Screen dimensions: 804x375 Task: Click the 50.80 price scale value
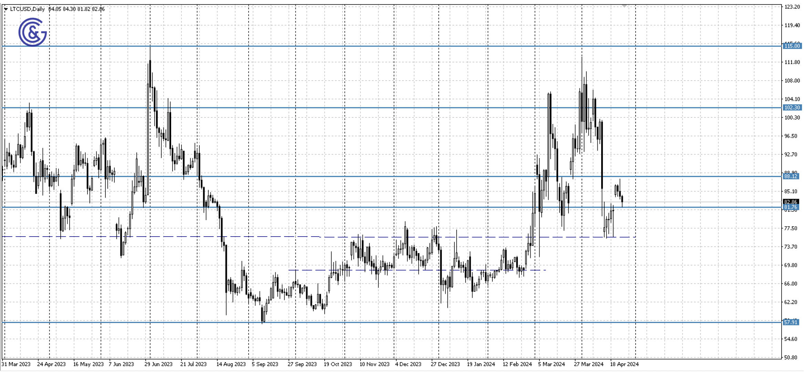tap(791, 357)
